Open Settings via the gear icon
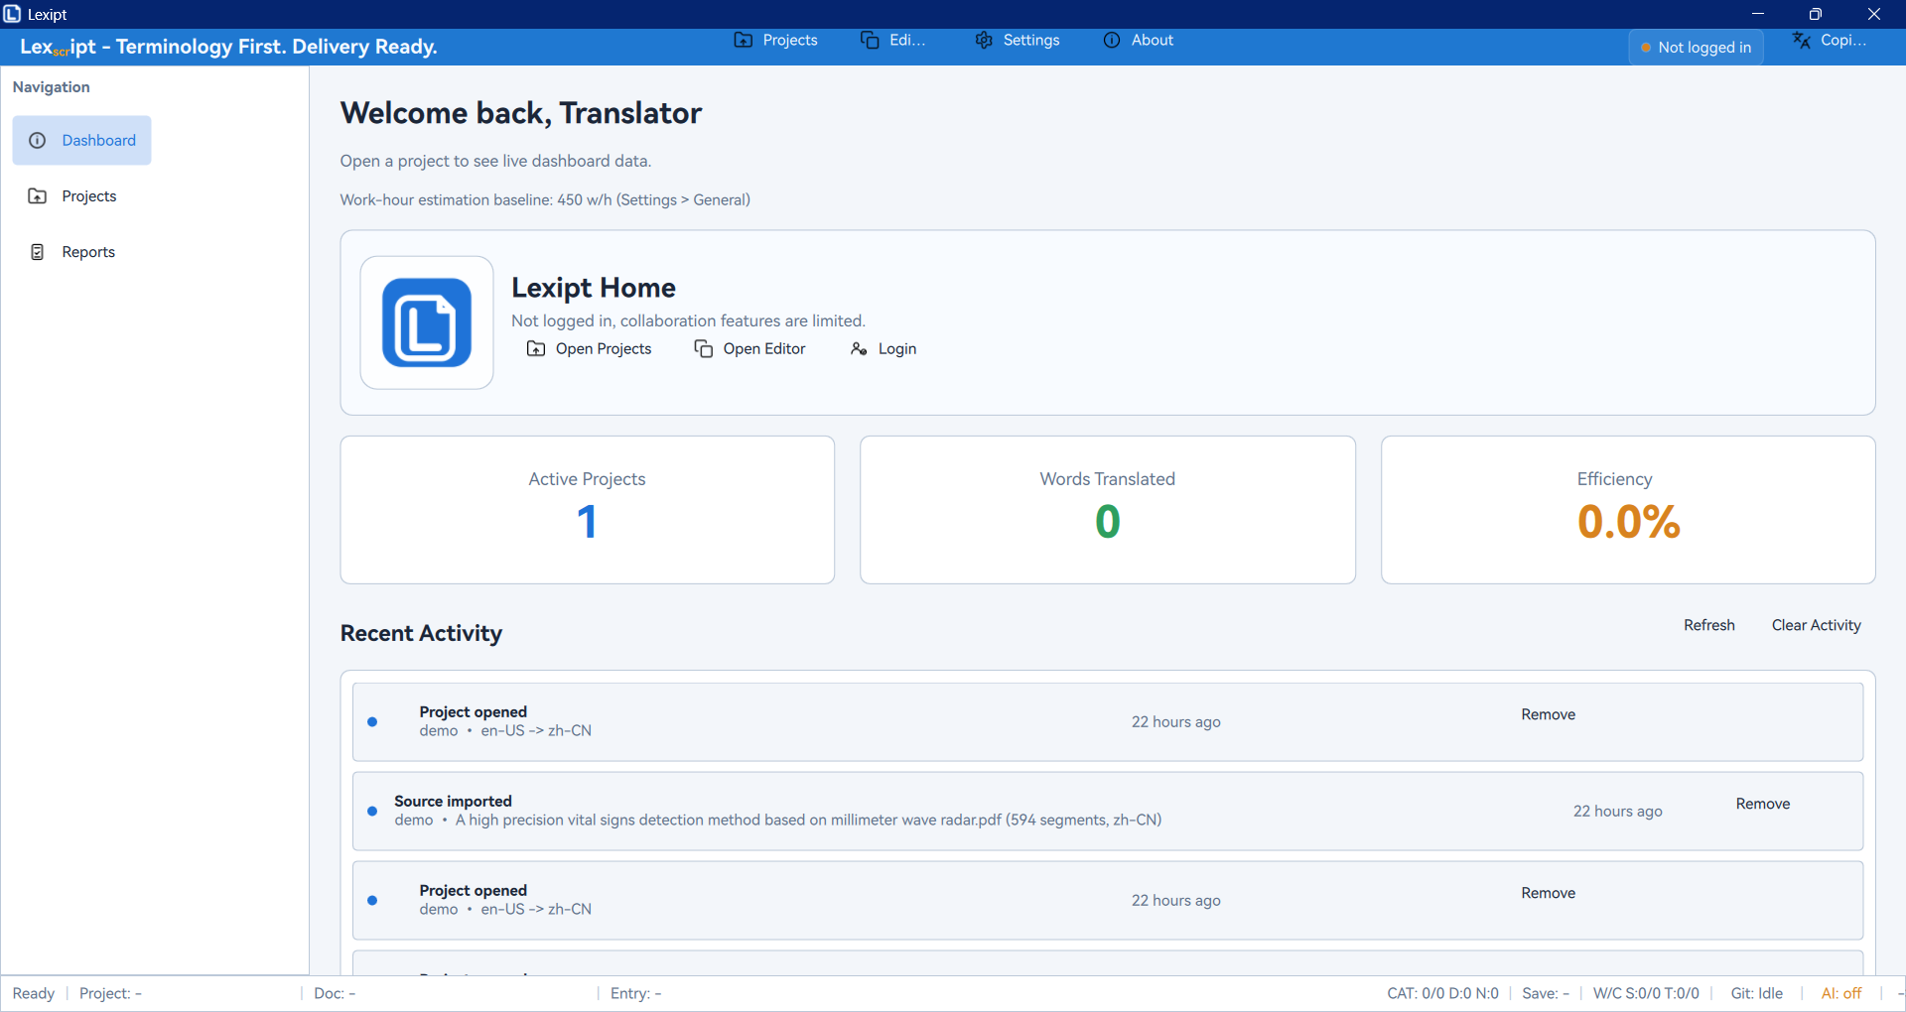The height and width of the screenshot is (1012, 1906). click(x=984, y=40)
